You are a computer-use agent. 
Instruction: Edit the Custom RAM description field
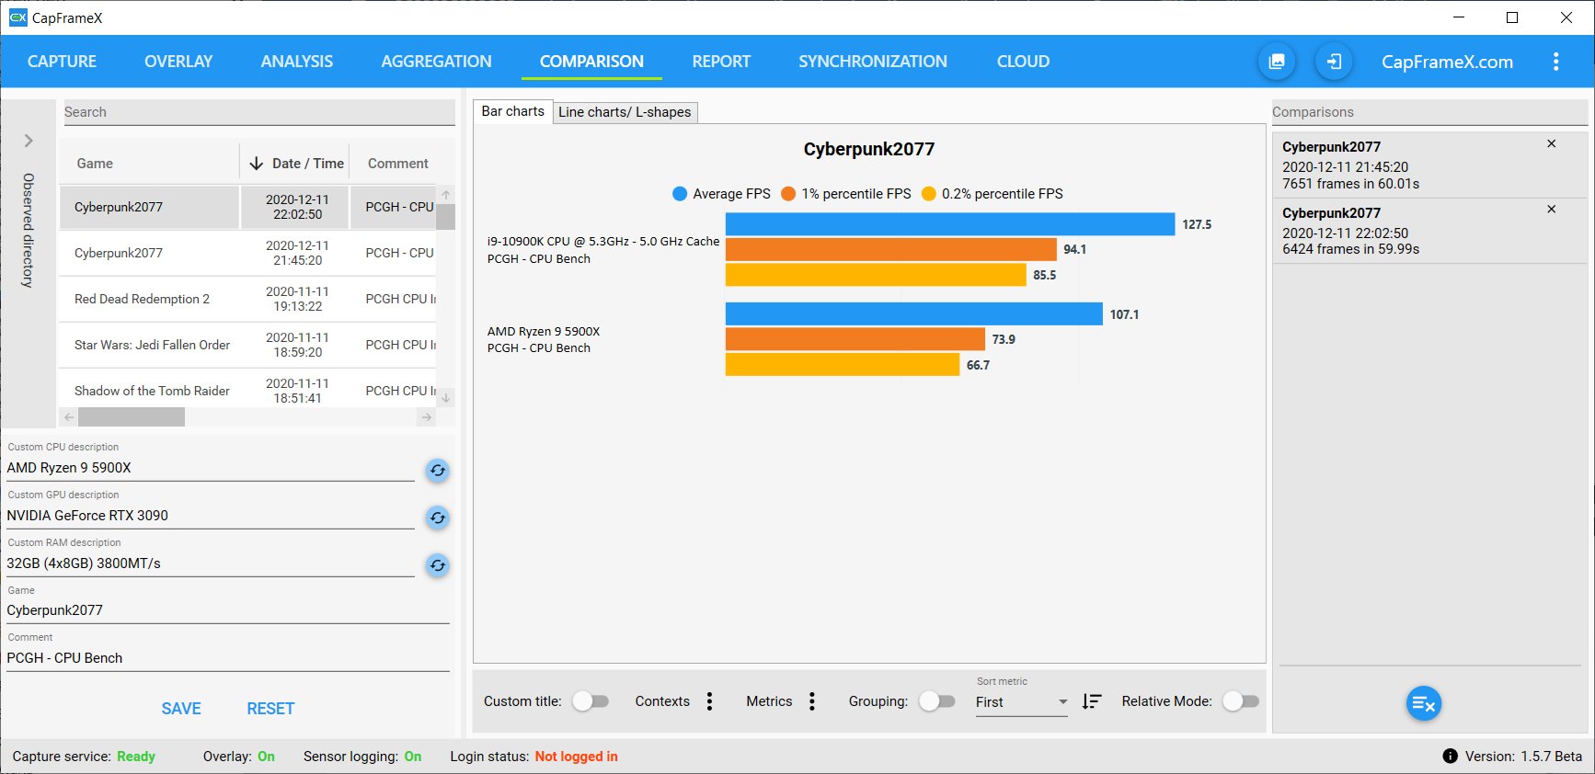tap(211, 563)
